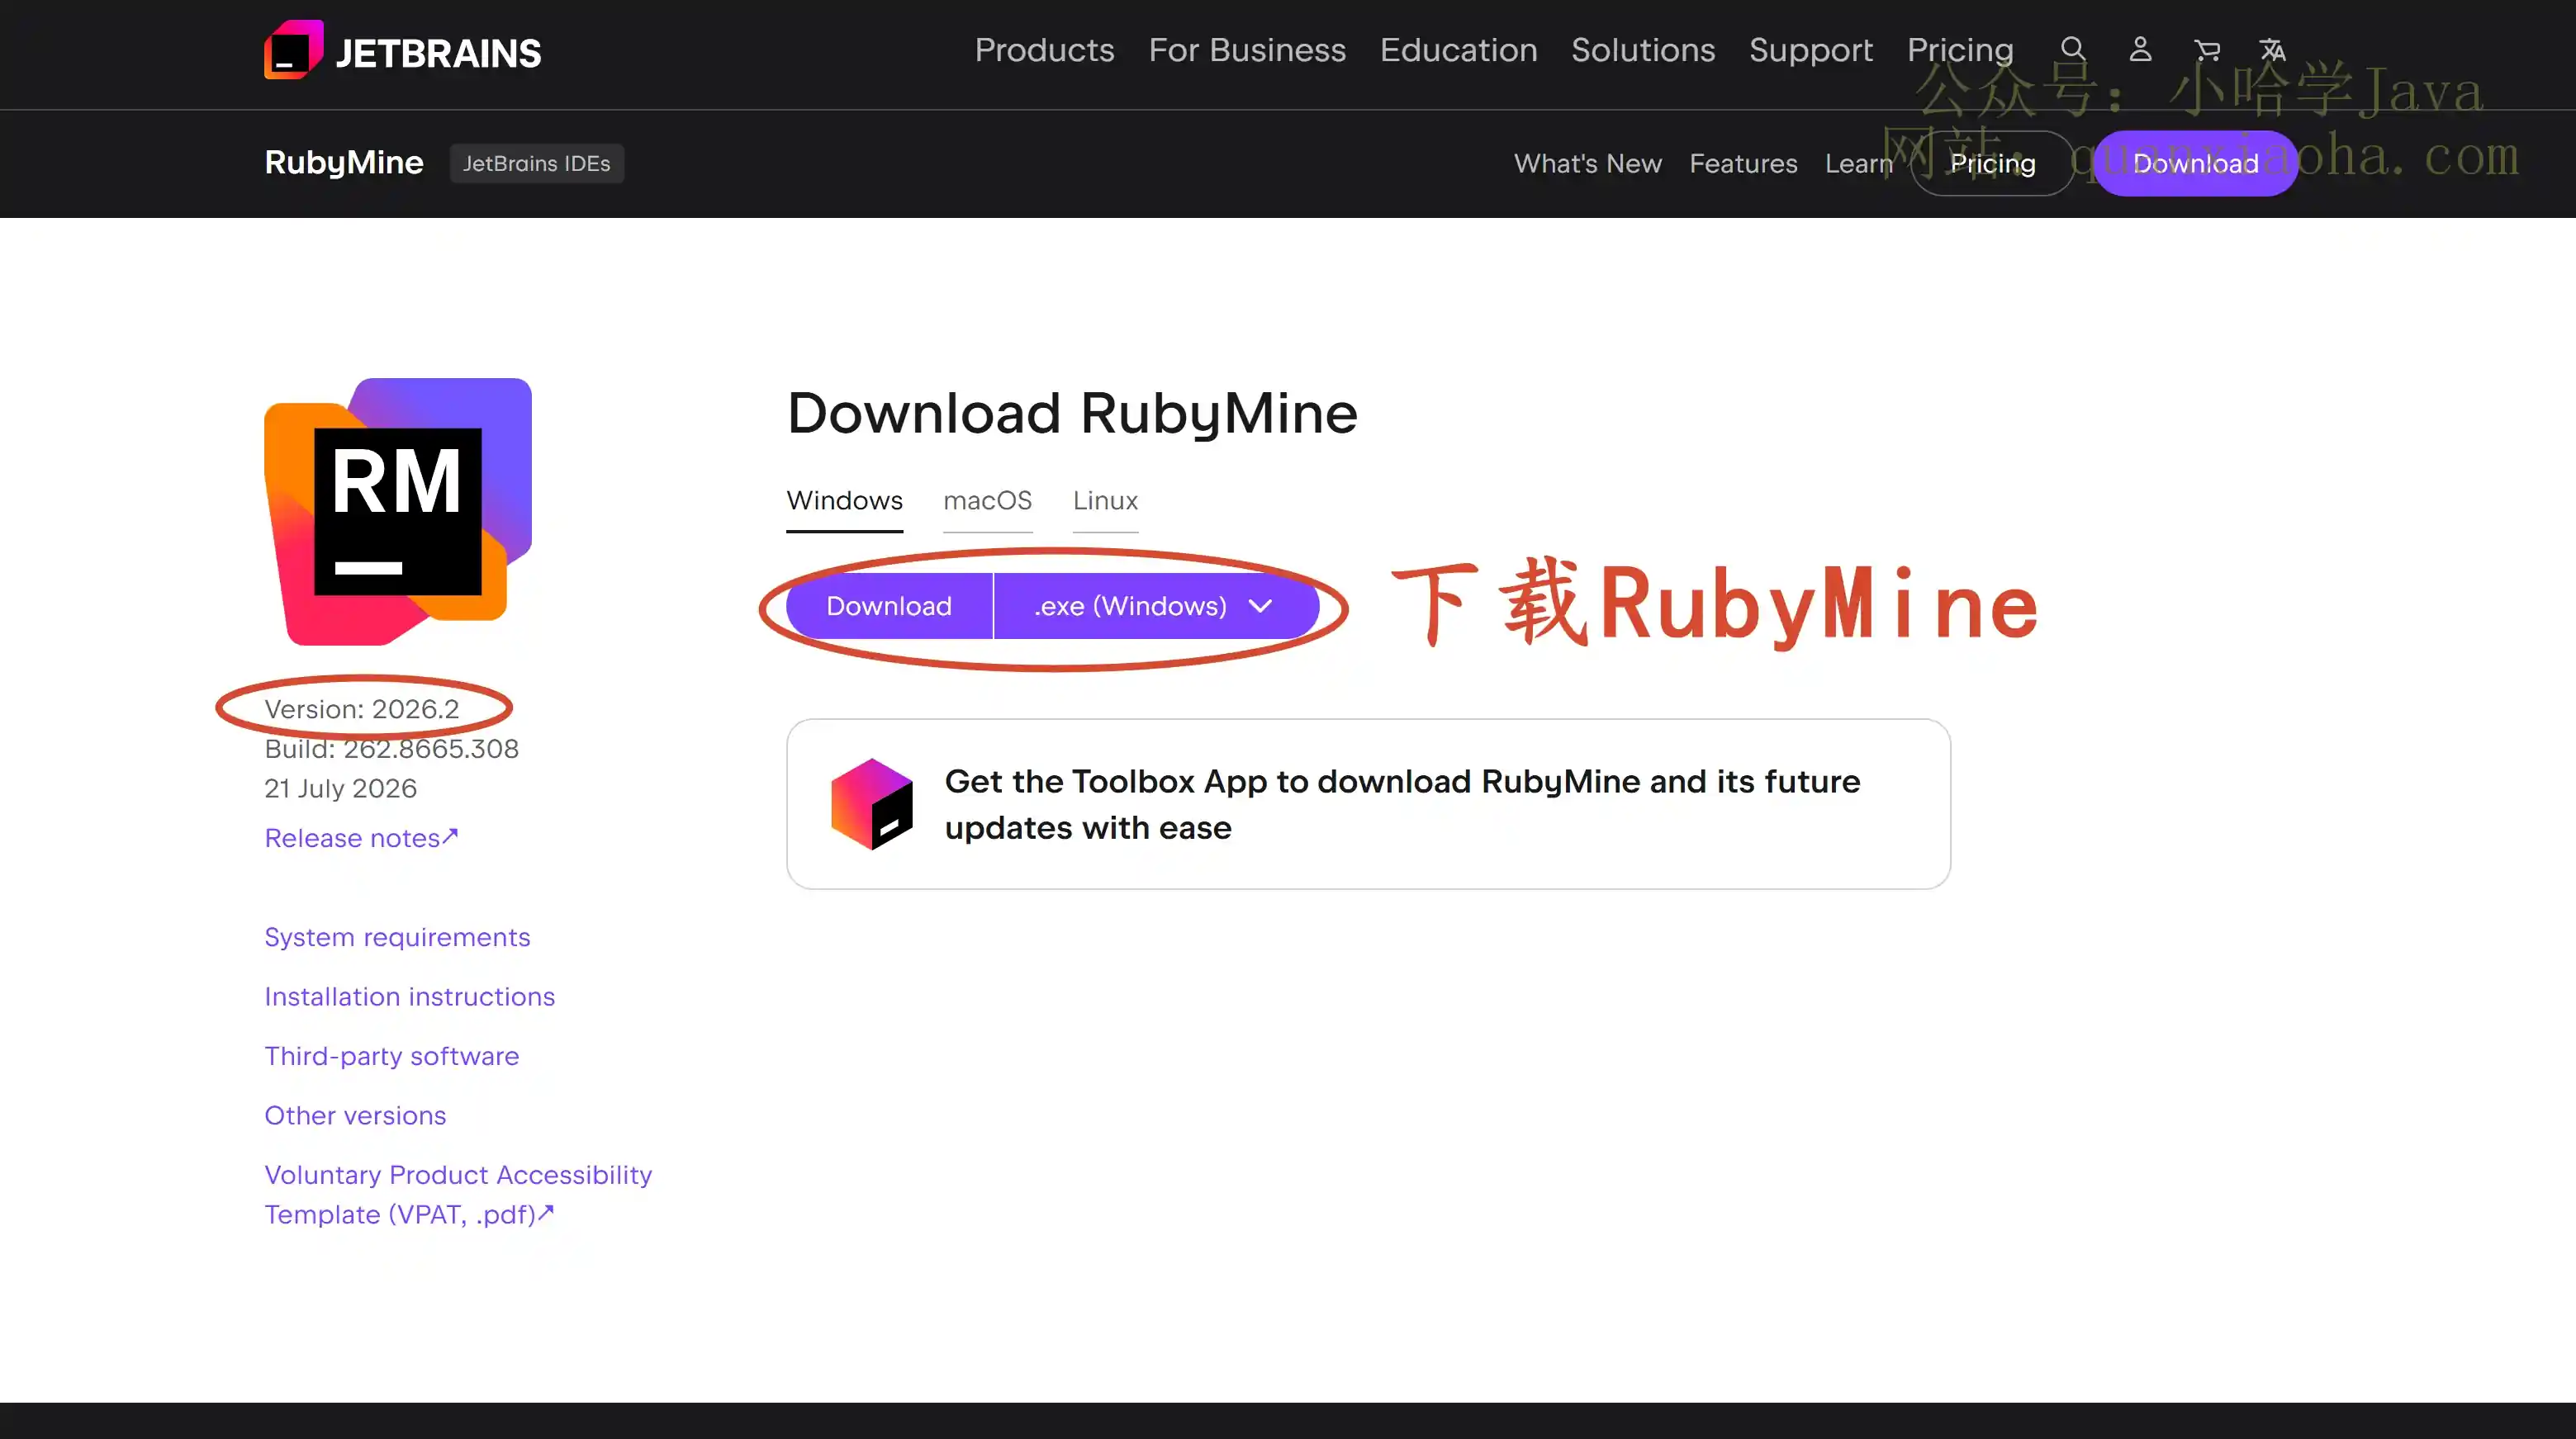Click the Version: 2026.2 text
Screen dimensions: 2576x1439
coord(361,708)
